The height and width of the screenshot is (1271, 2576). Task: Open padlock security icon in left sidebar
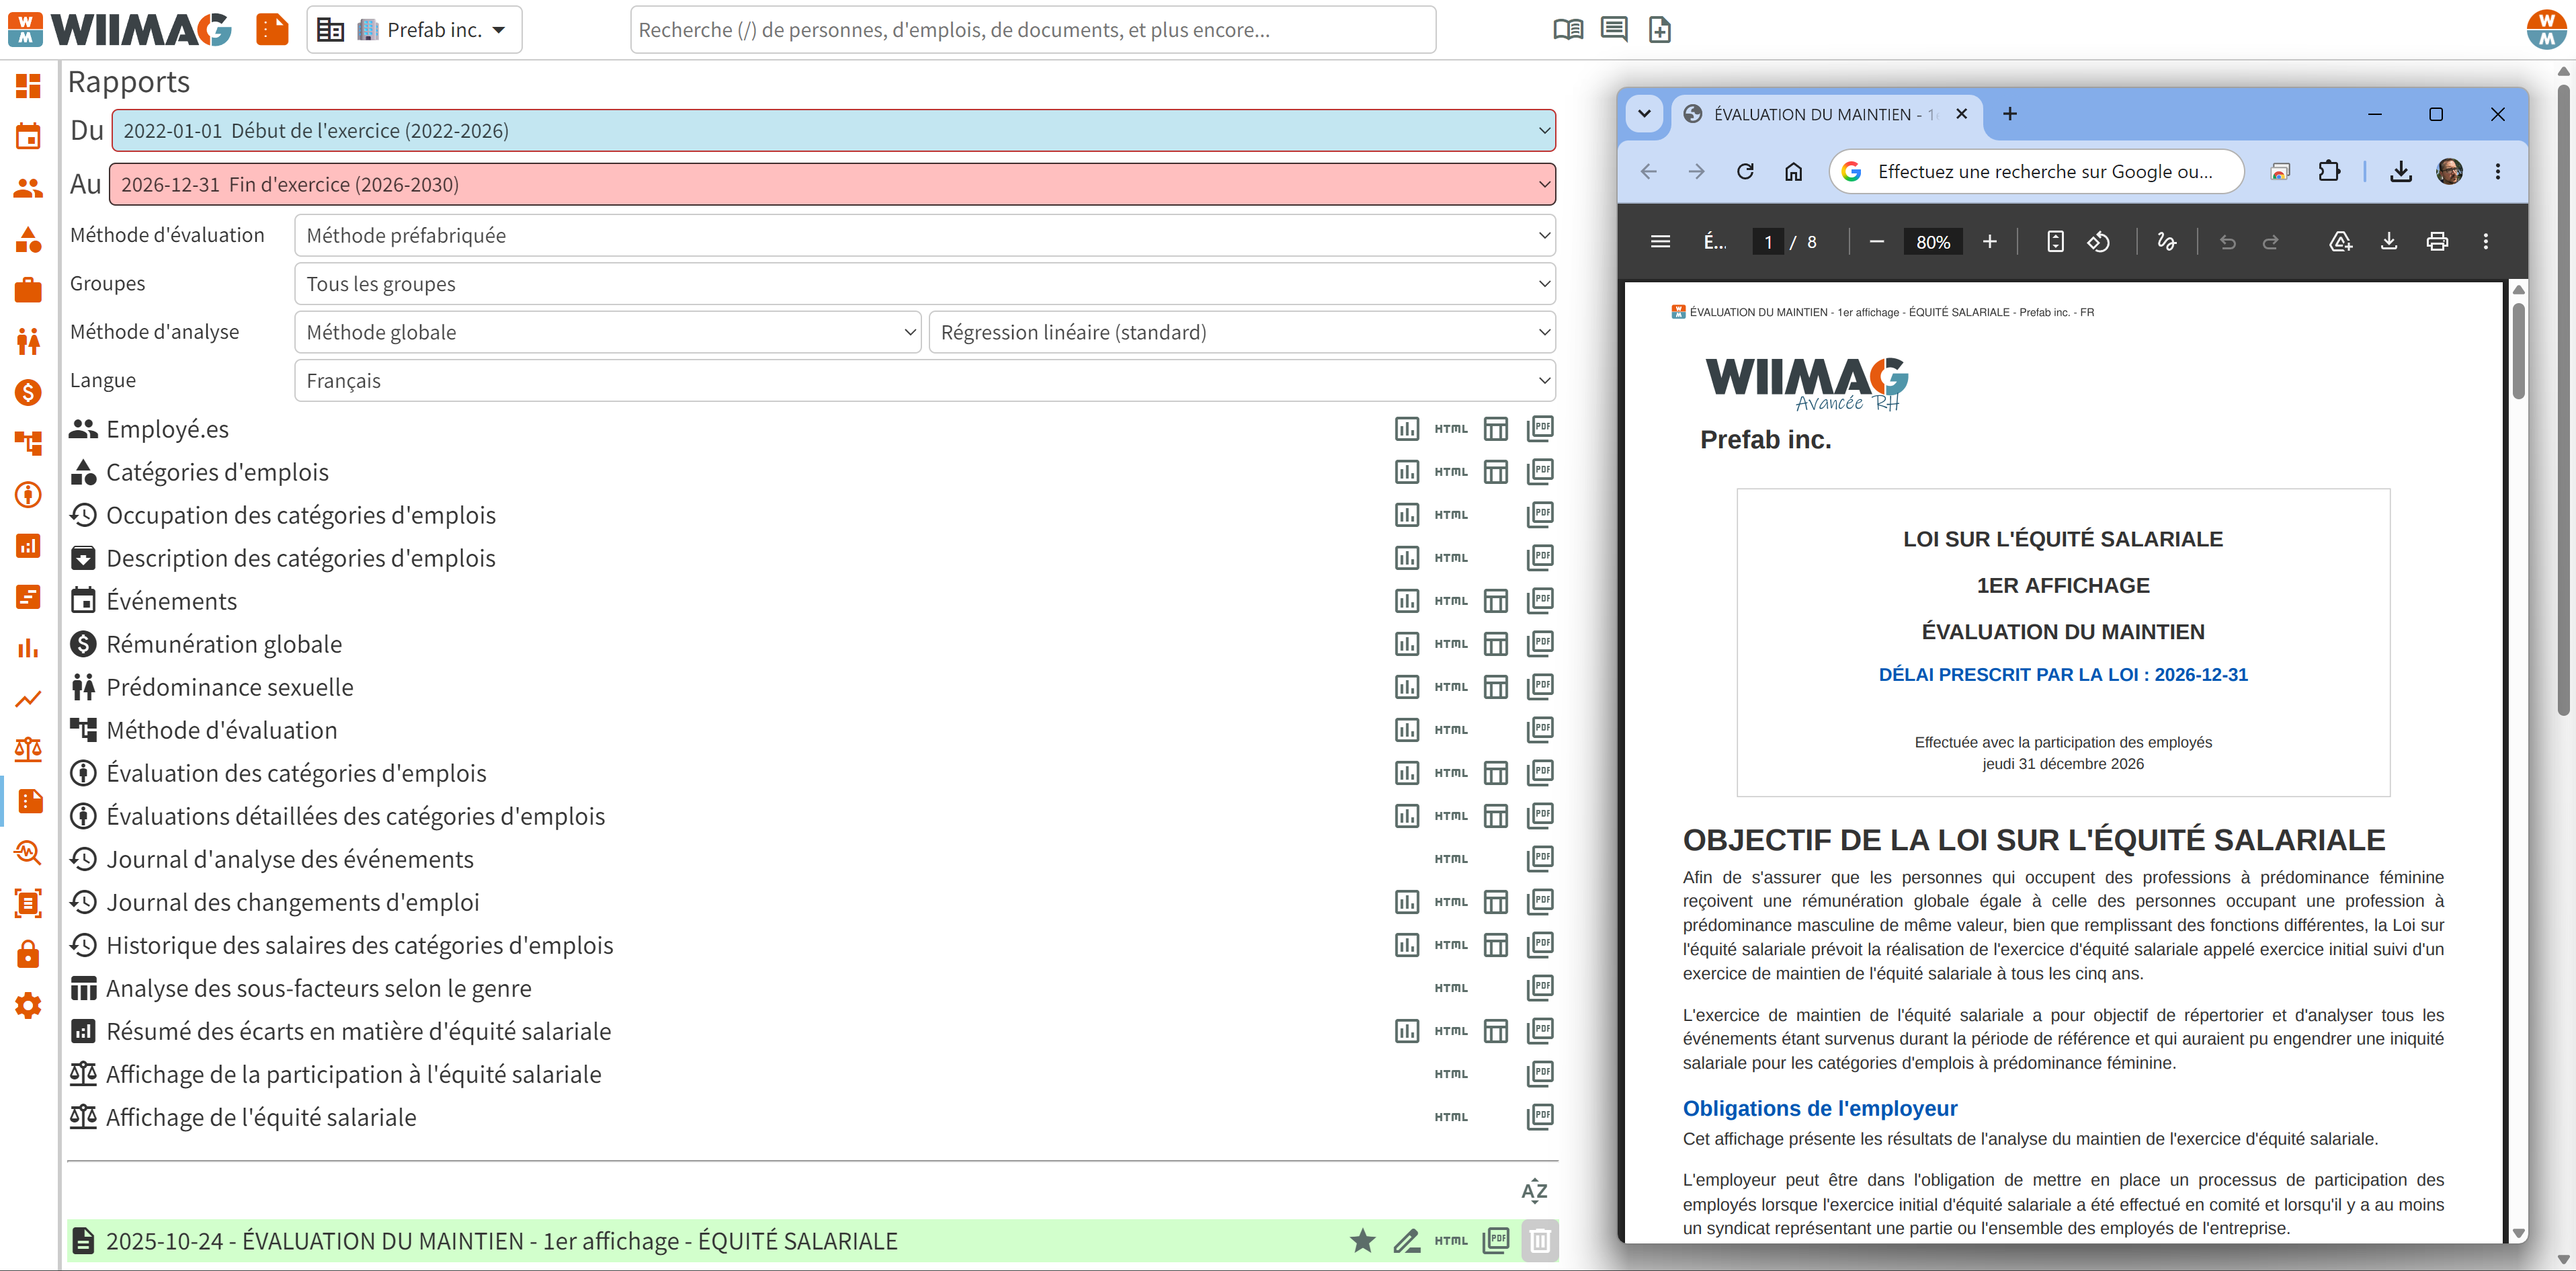tap(28, 954)
